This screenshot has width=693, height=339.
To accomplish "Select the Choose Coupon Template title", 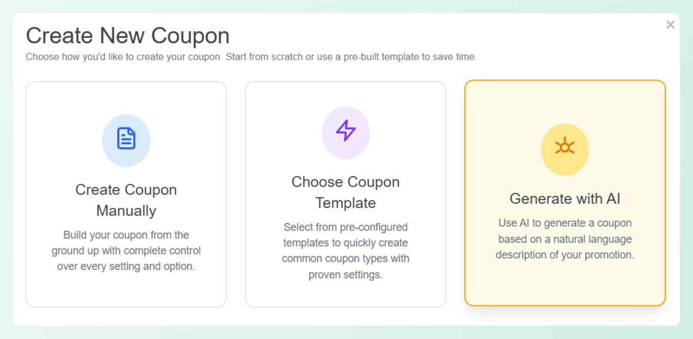I will 345,192.
